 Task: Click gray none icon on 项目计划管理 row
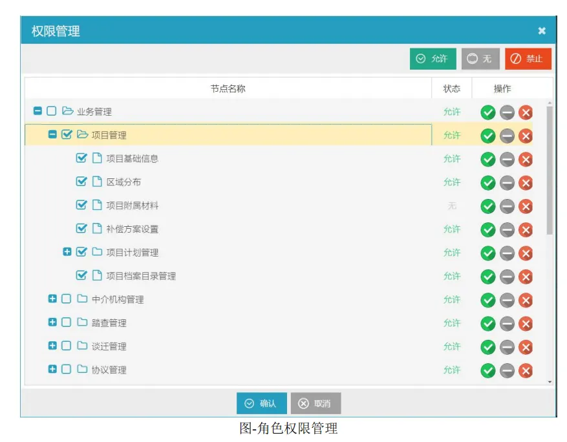tap(508, 253)
